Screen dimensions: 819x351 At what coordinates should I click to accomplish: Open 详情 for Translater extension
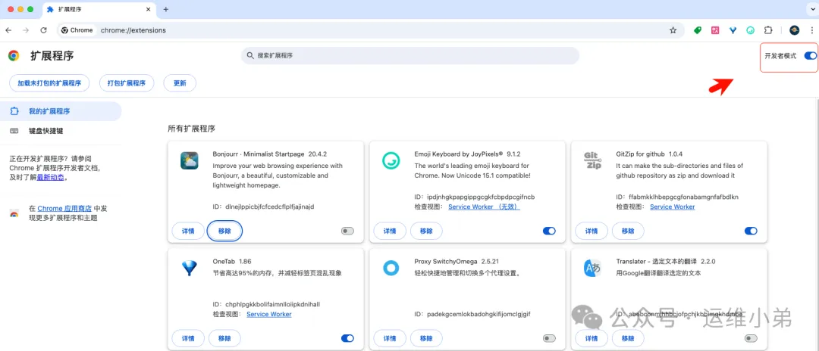591,338
